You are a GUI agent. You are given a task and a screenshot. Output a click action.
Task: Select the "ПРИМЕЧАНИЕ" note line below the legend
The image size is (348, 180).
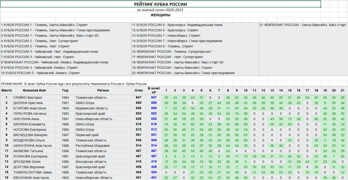click(74, 84)
